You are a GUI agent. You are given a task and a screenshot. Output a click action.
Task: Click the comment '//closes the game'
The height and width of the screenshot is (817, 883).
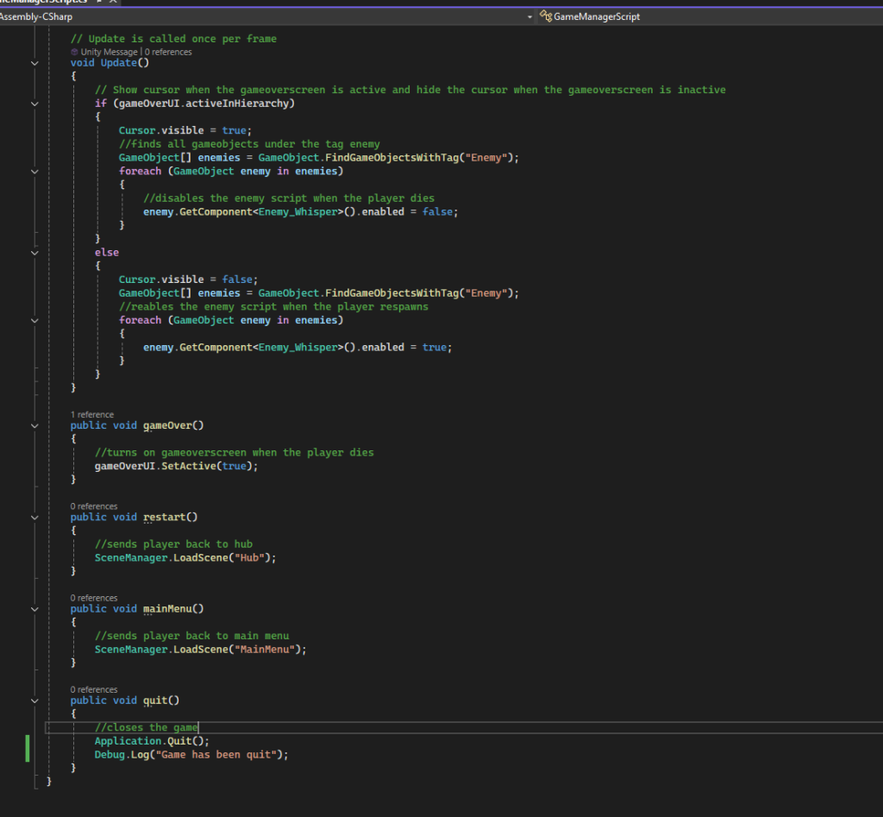147,727
